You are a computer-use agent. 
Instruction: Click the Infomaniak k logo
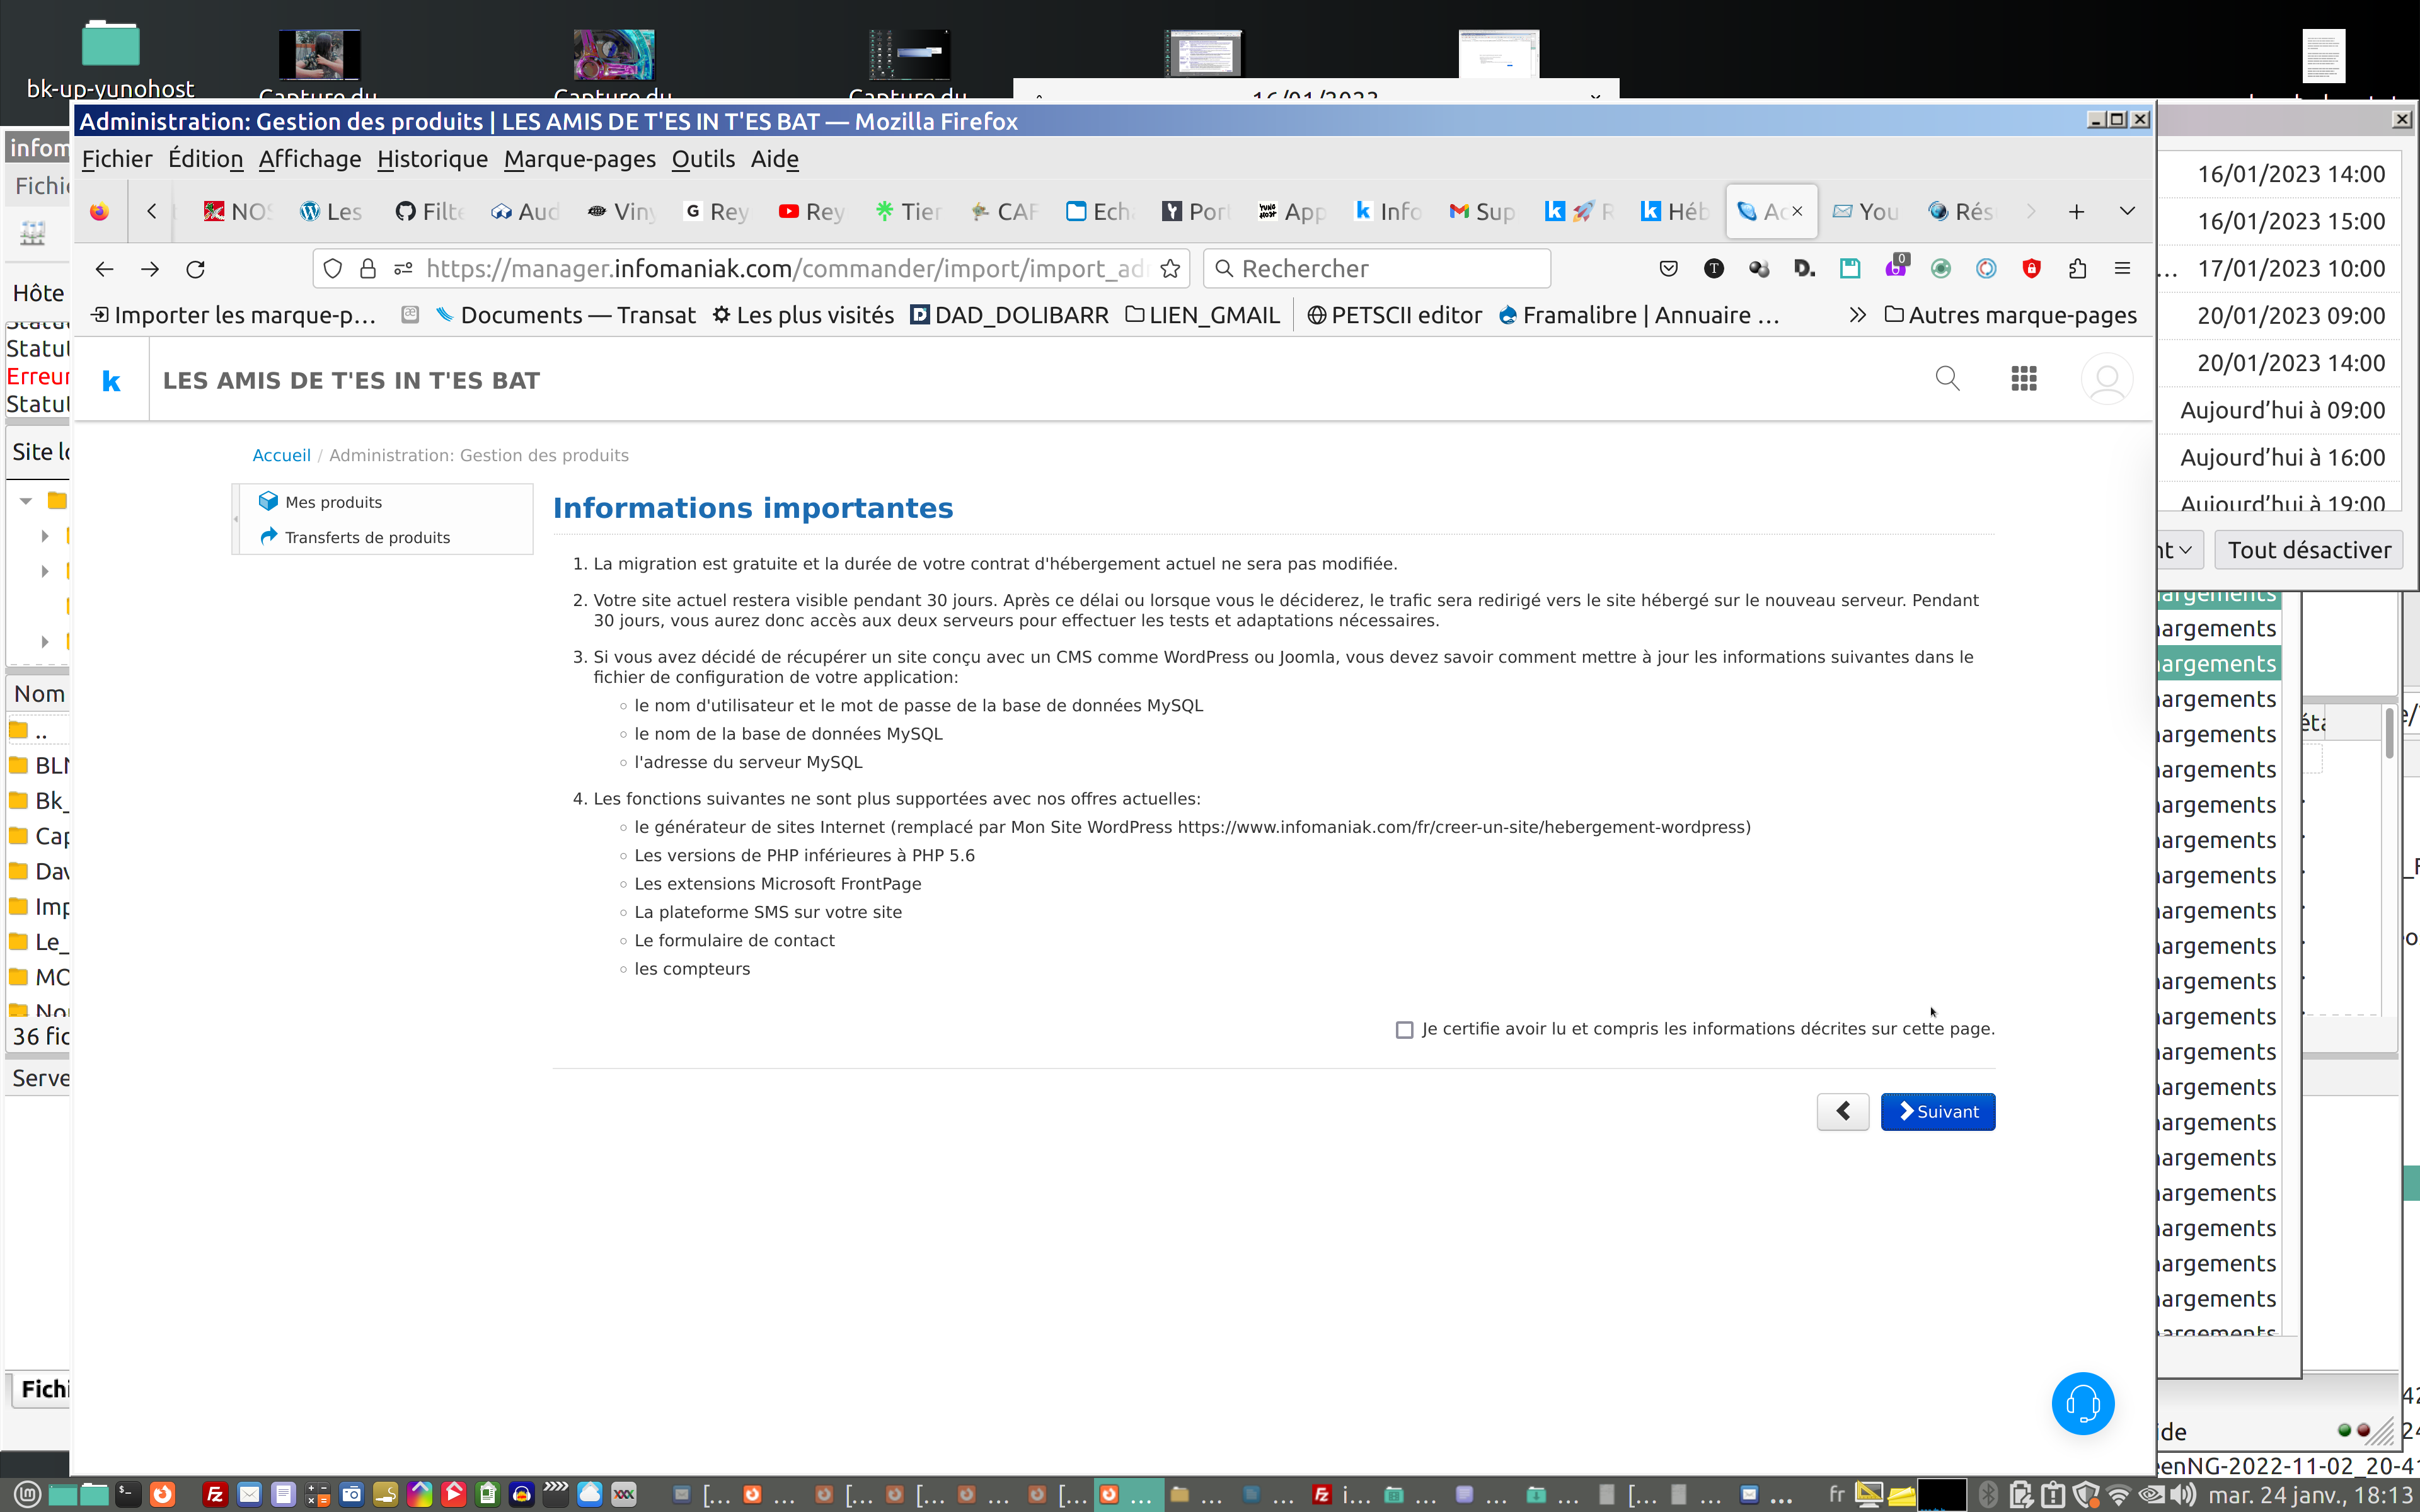112,381
